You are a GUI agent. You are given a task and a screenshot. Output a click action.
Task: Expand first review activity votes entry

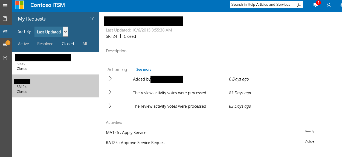coord(110,92)
